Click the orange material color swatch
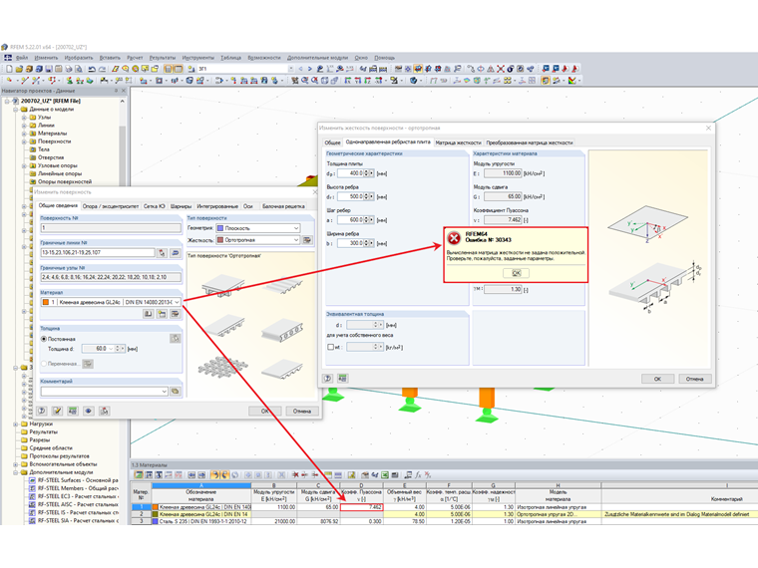 46,302
